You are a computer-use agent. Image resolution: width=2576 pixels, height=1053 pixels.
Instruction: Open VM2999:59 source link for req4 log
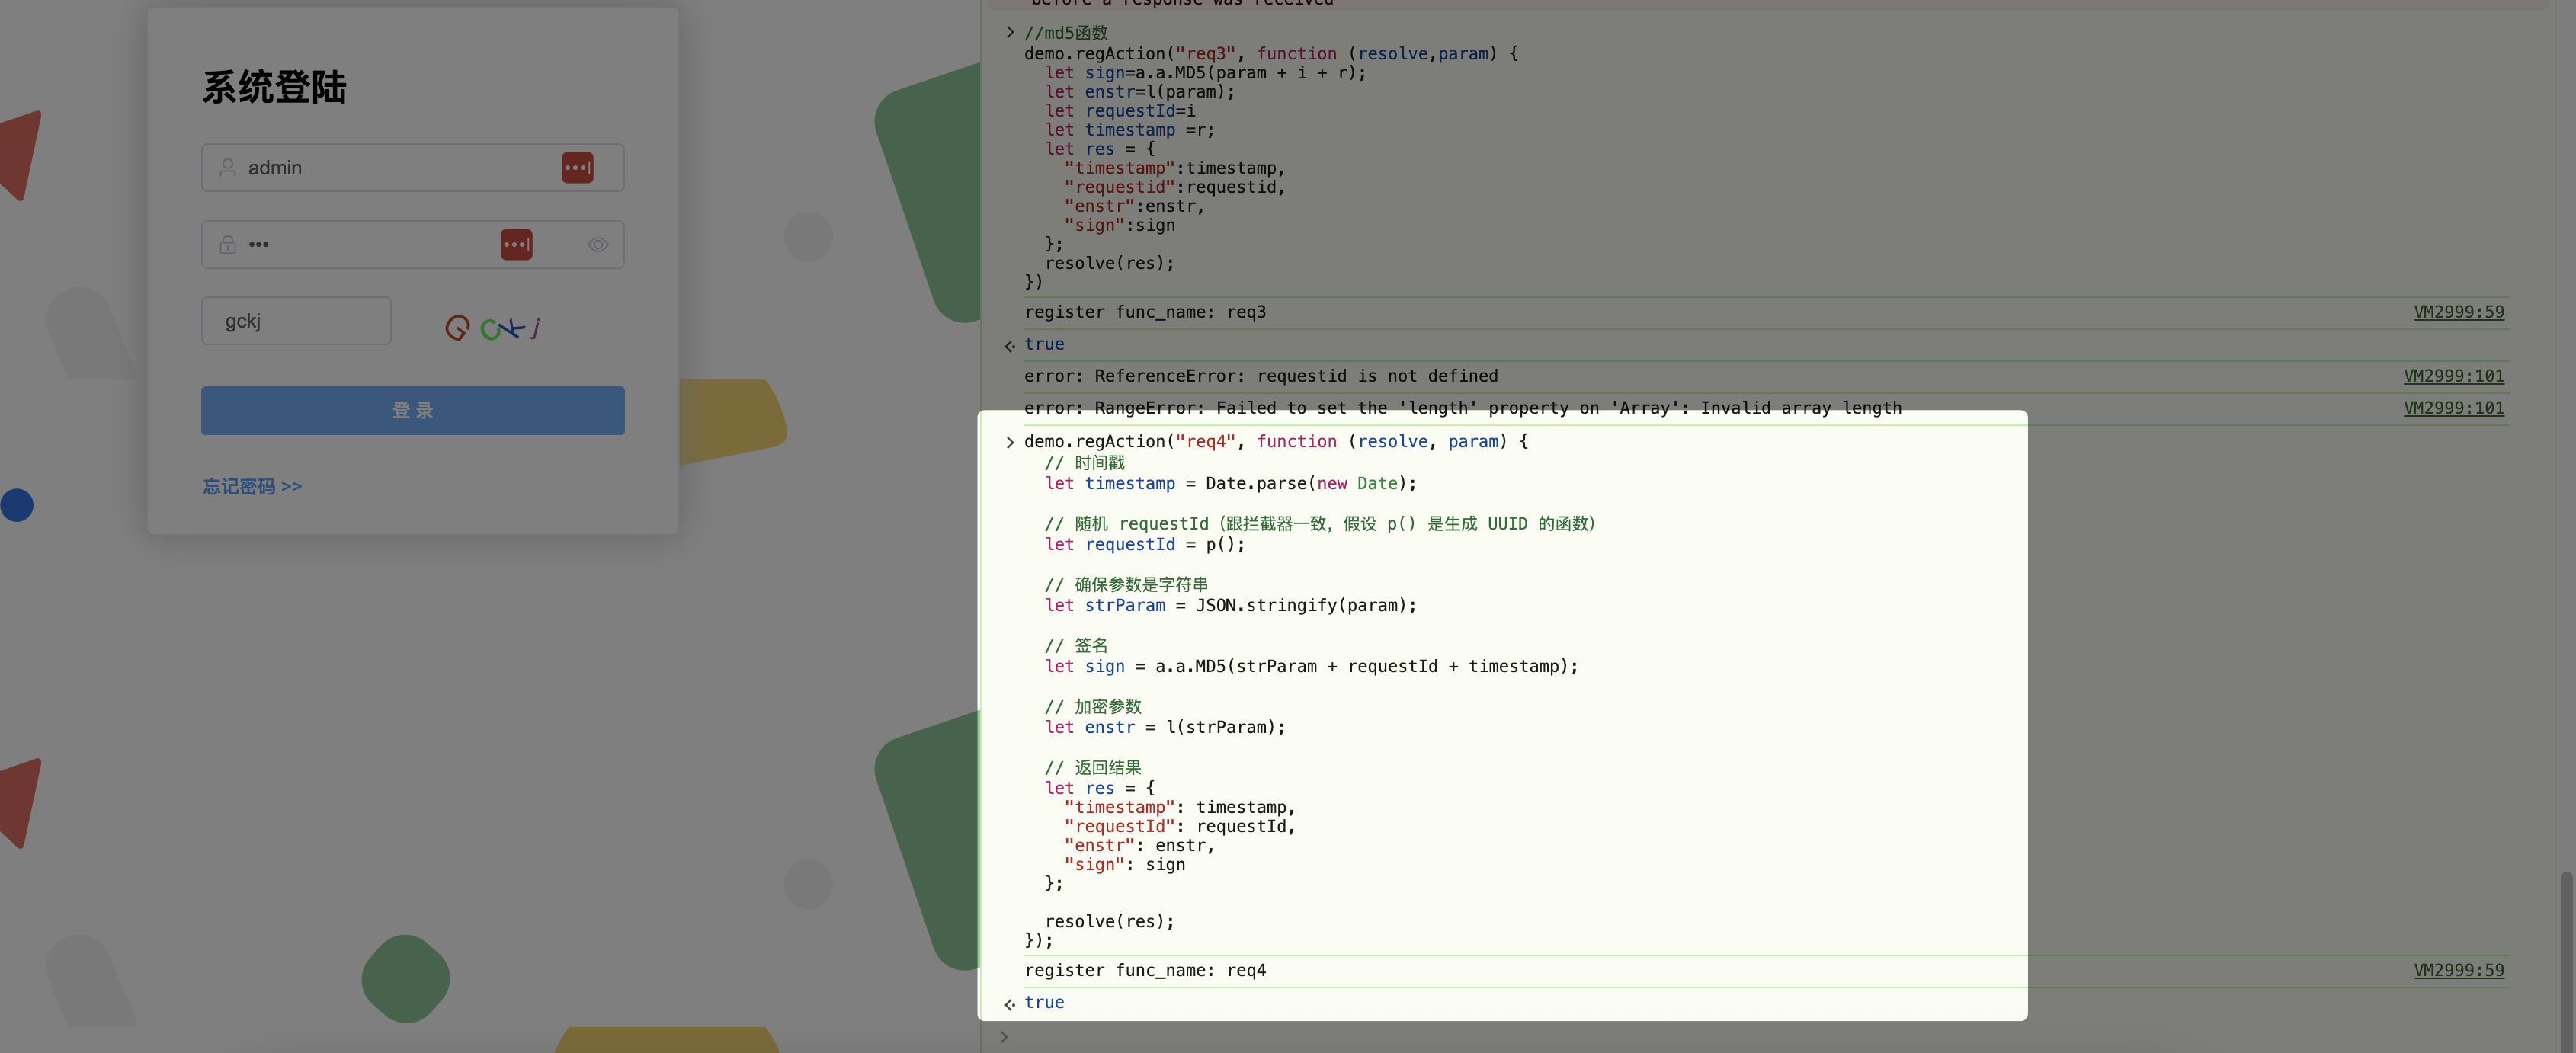pyautogui.click(x=2458, y=970)
